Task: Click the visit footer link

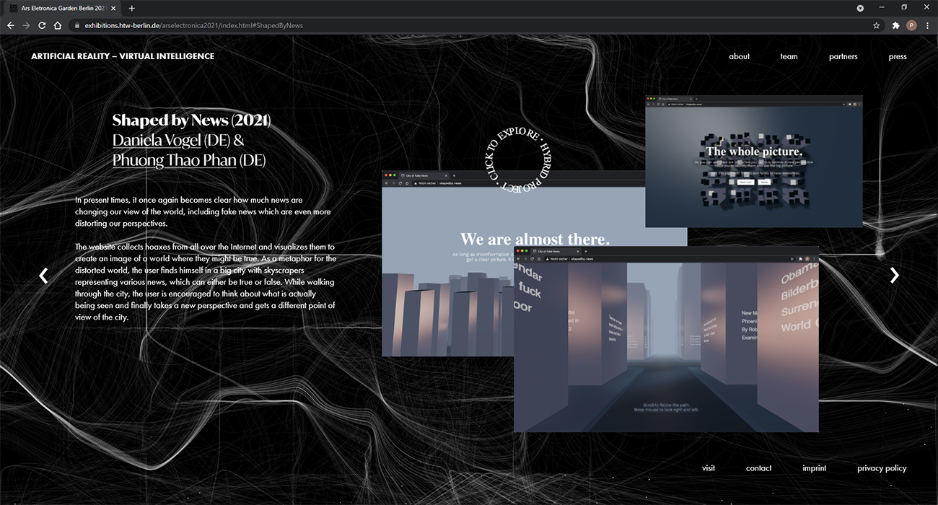Action: [709, 468]
